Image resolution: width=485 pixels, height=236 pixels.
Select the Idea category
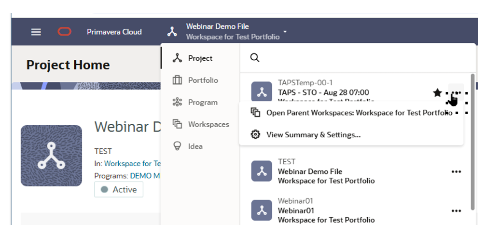click(x=195, y=146)
